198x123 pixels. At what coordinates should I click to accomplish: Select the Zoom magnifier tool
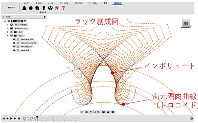click(x=95, y=112)
